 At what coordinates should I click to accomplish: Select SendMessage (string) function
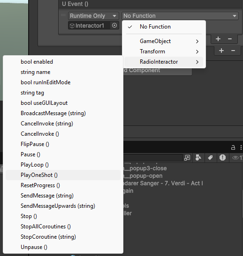[63, 196]
